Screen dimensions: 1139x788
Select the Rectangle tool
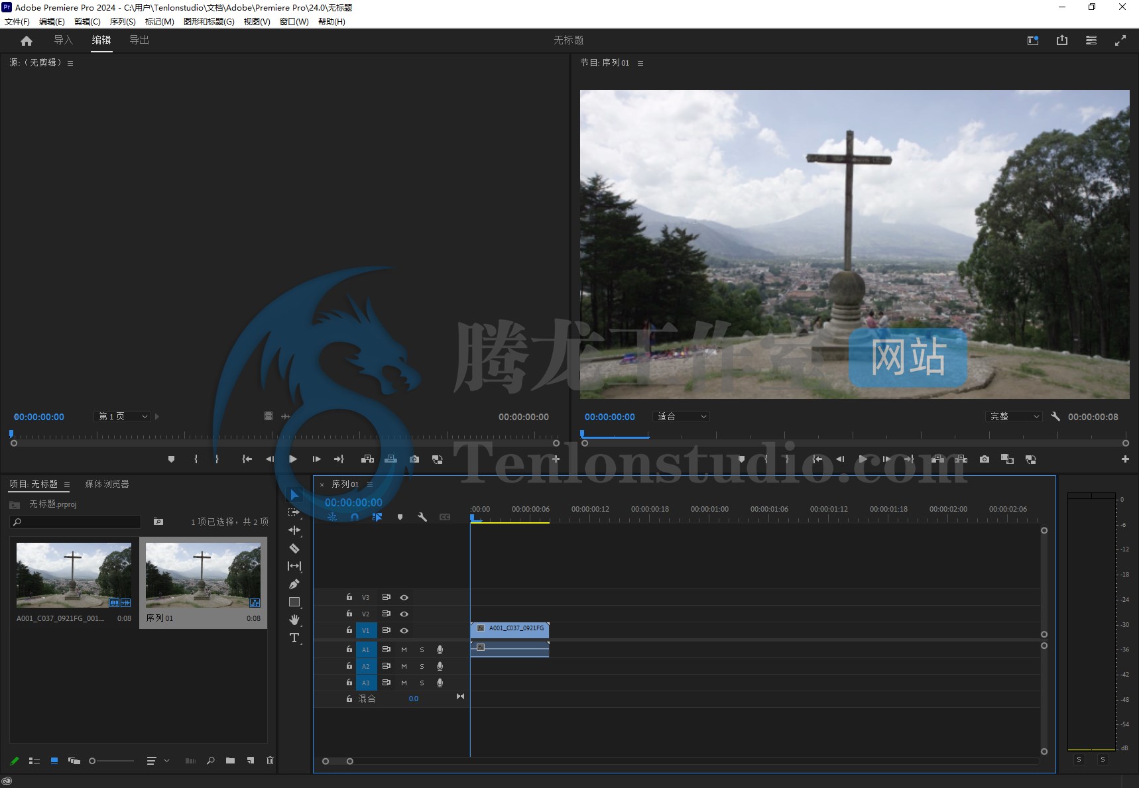click(x=294, y=602)
